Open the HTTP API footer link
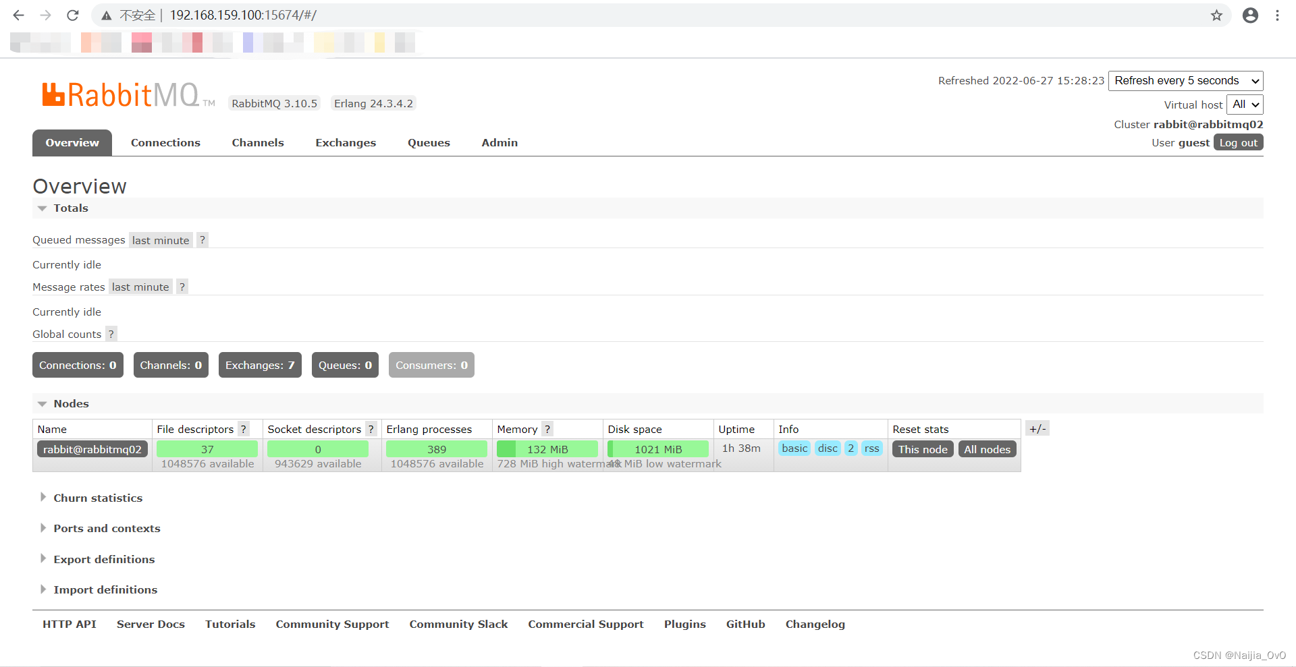The width and height of the screenshot is (1296, 667). tap(70, 625)
